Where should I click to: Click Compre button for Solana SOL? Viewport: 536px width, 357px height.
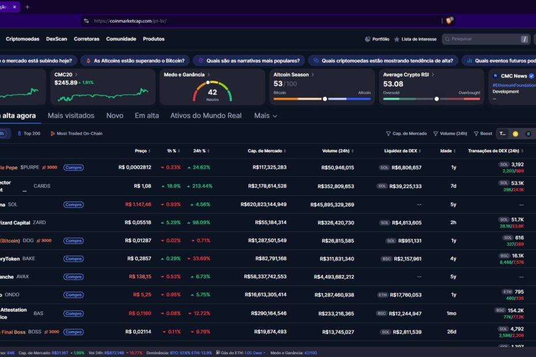coord(73,204)
